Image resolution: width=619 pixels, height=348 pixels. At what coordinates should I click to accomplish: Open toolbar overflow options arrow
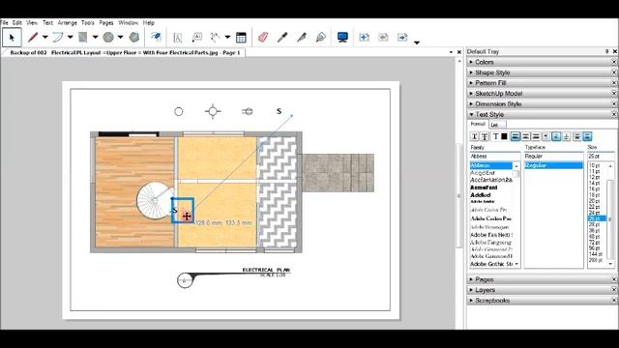(417, 43)
